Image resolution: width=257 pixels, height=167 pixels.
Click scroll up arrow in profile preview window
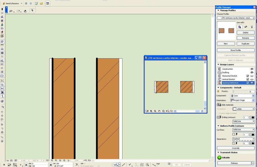click(x=205, y=62)
